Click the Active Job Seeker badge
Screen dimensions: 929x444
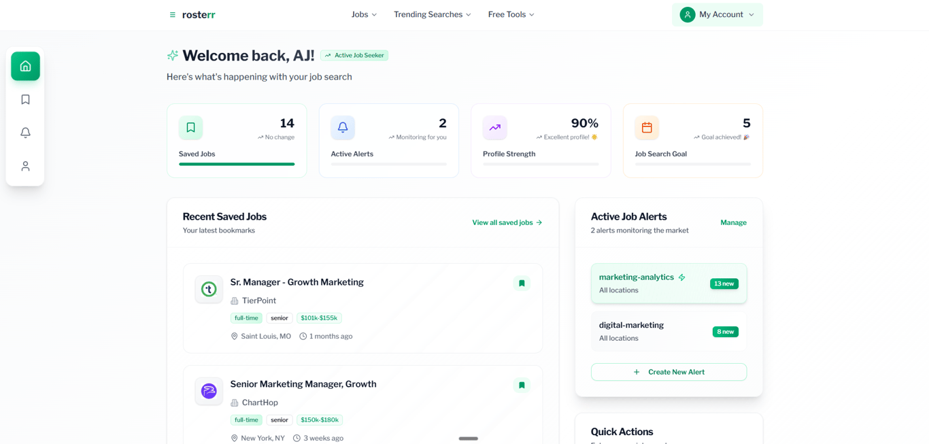point(354,55)
